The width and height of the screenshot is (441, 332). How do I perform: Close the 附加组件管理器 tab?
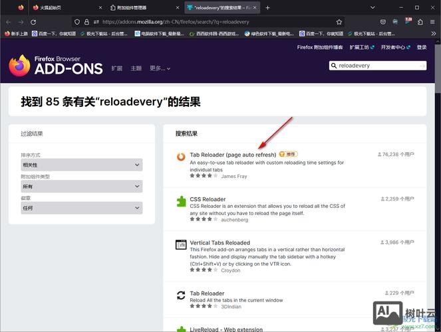178,8
